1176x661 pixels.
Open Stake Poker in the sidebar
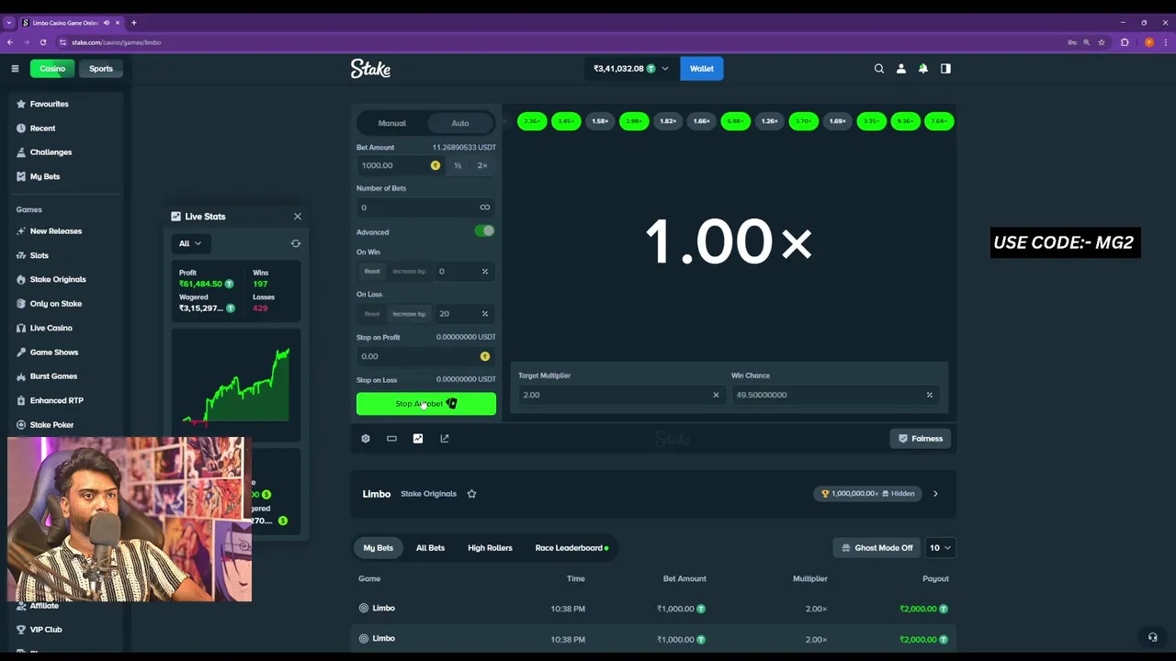click(64, 425)
